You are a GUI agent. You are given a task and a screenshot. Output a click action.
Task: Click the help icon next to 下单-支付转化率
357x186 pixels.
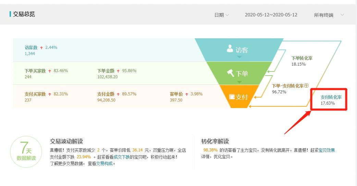(306, 85)
